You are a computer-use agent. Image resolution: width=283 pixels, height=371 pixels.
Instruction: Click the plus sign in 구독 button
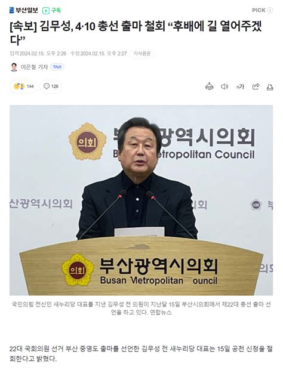click(x=46, y=11)
